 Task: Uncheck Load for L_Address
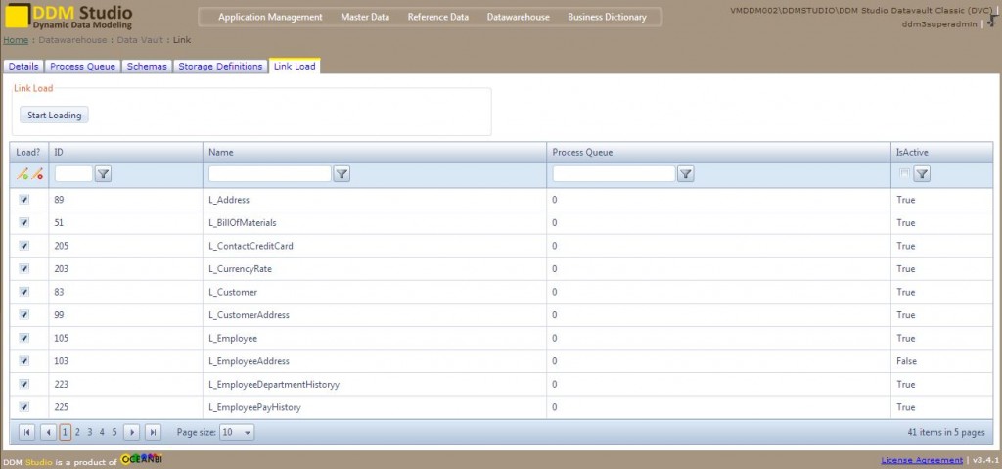point(24,200)
